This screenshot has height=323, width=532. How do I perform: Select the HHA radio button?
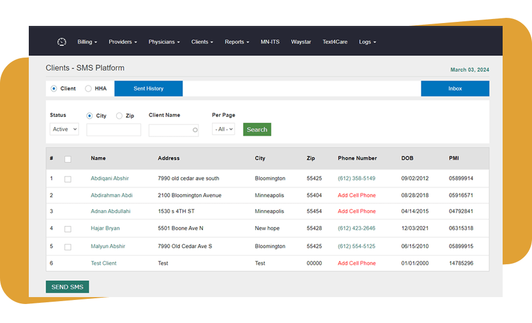click(88, 89)
